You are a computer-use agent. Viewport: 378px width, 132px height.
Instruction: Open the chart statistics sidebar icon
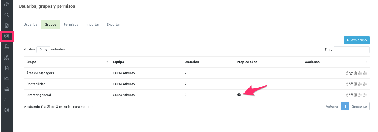tap(7, 78)
